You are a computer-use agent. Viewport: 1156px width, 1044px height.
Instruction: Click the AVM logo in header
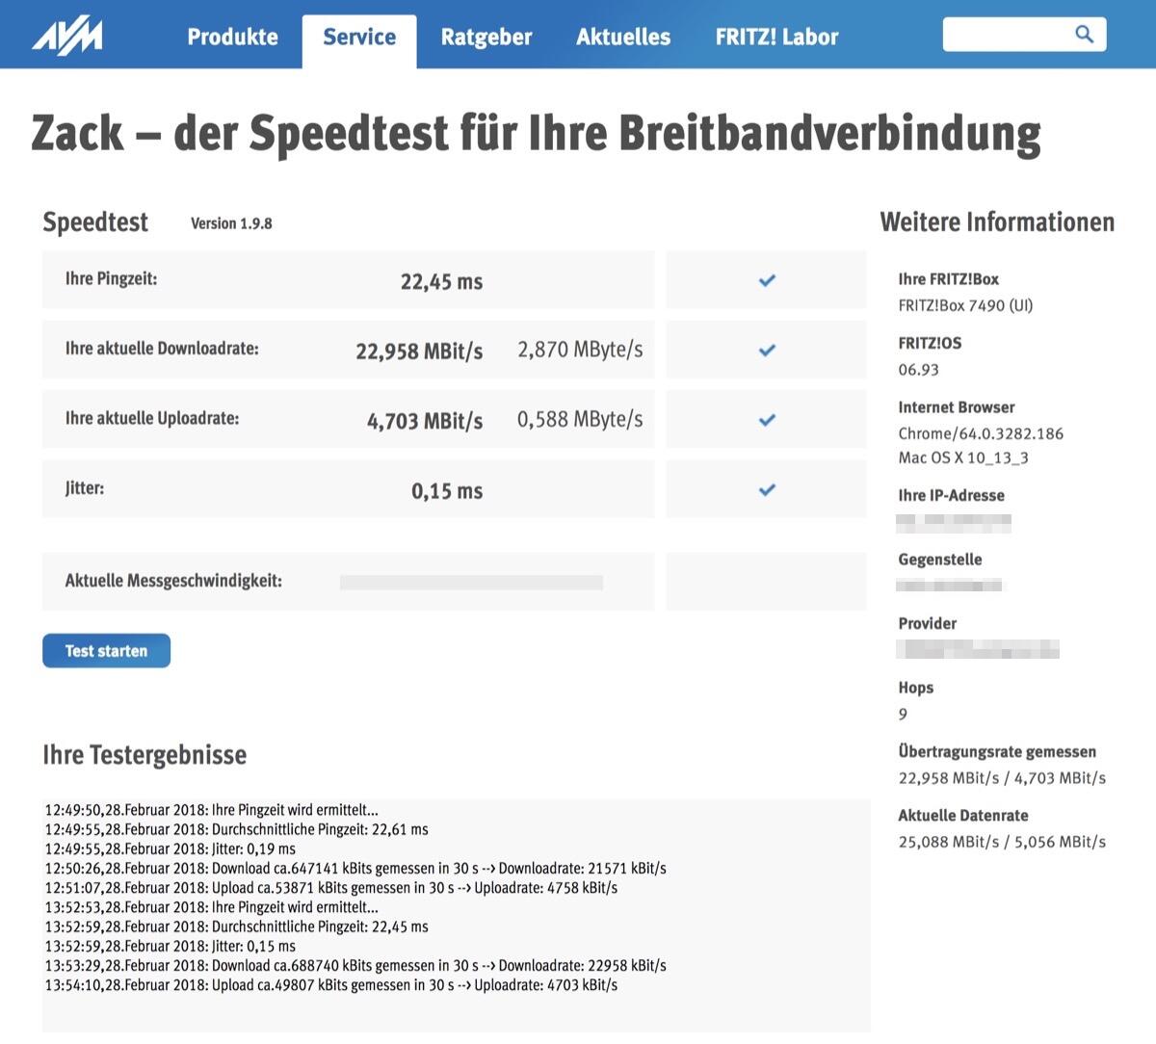click(67, 37)
